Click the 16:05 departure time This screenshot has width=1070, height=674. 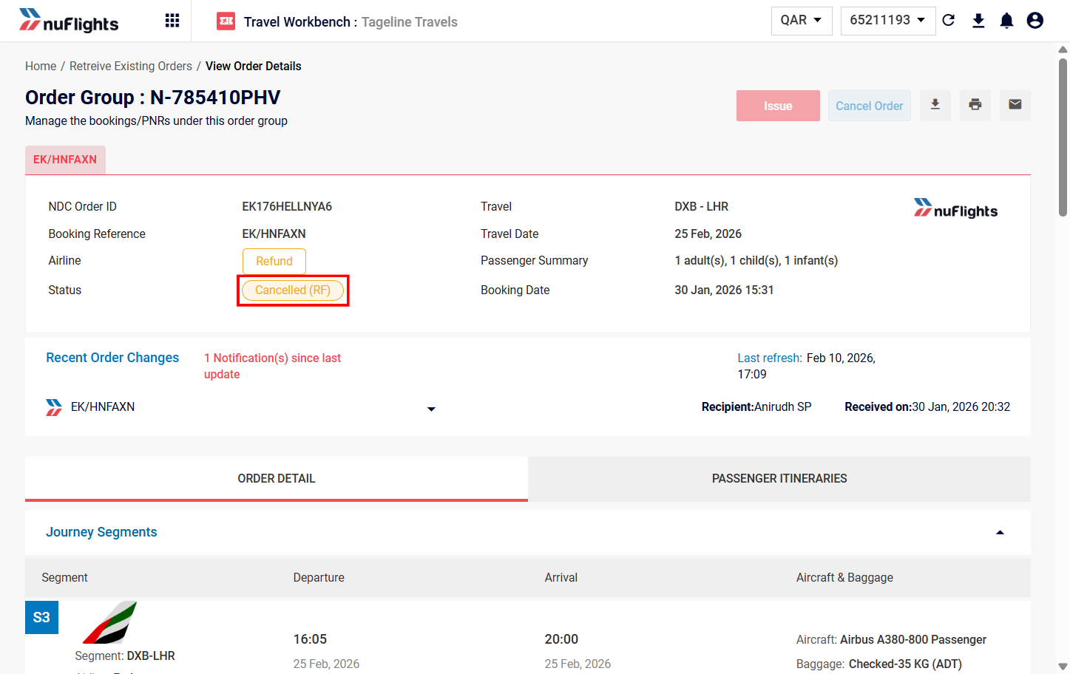point(310,639)
